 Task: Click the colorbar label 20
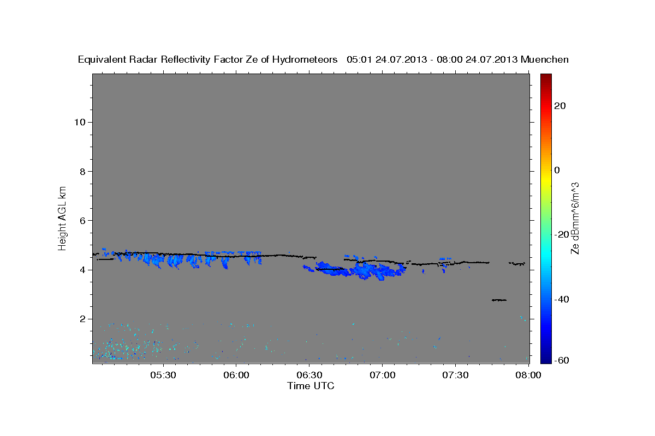tap(559, 106)
